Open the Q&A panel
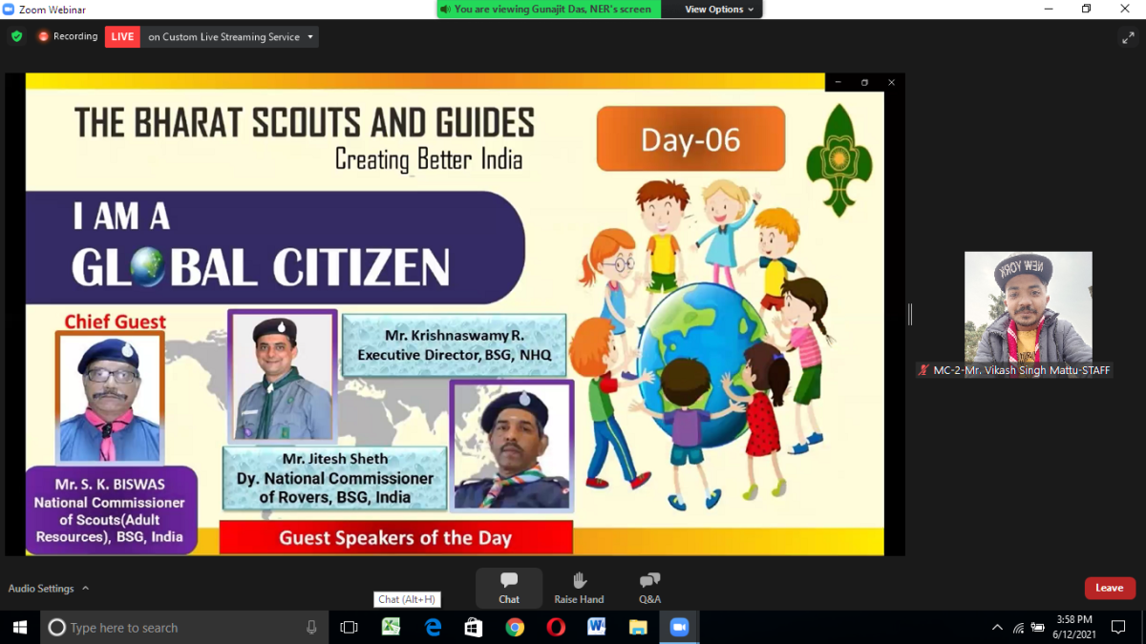Viewport: 1146px width, 644px height. pyautogui.click(x=649, y=586)
